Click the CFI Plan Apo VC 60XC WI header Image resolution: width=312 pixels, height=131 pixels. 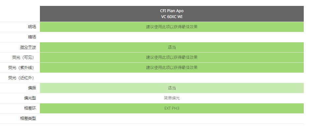(x=172, y=14)
